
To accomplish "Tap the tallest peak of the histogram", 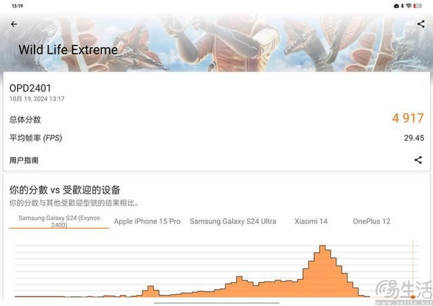I will [323, 249].
